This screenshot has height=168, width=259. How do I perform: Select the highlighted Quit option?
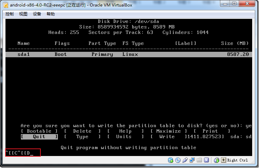pos(39,137)
